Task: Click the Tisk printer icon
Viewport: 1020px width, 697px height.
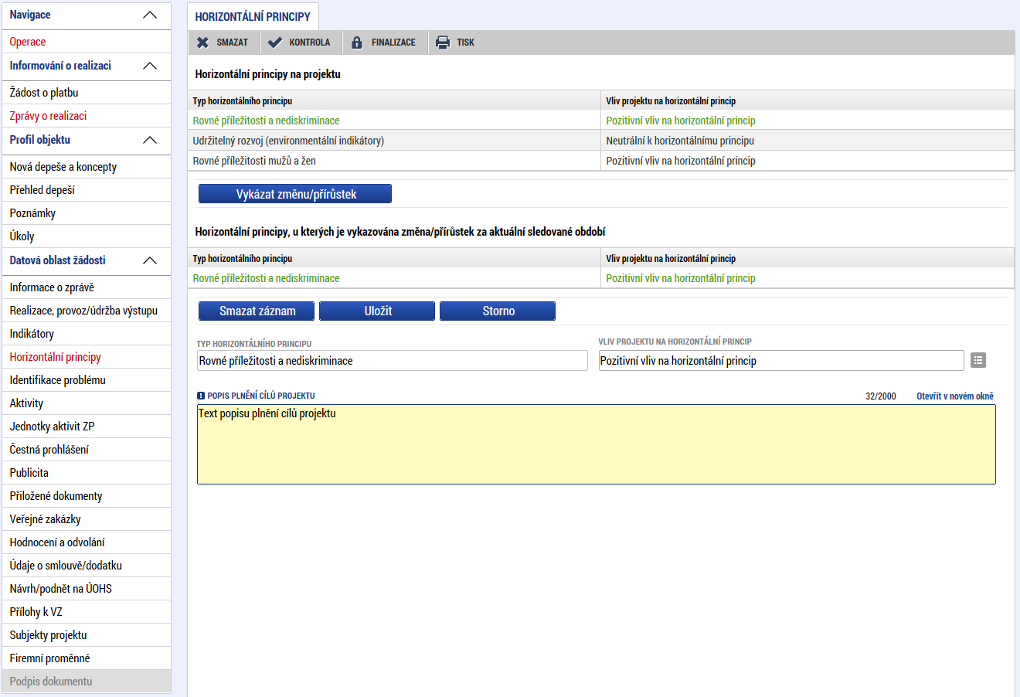Action: [x=443, y=42]
